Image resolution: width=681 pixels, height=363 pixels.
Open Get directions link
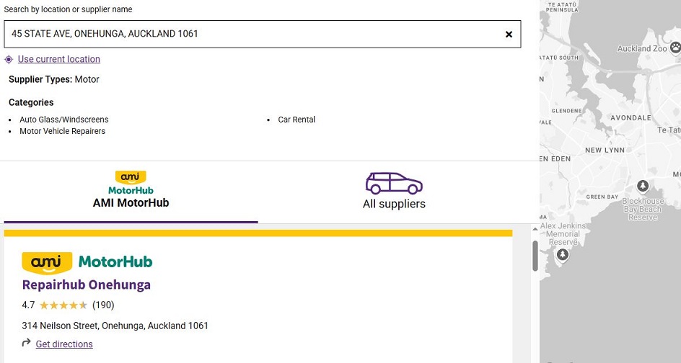[64, 344]
